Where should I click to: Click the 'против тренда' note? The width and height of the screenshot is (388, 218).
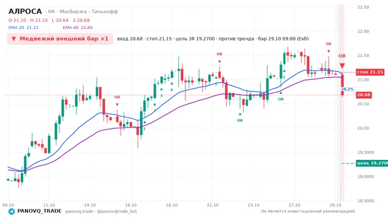236,39
